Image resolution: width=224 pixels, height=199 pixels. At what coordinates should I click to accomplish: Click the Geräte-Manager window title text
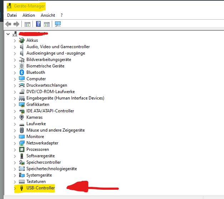(x=29, y=6)
